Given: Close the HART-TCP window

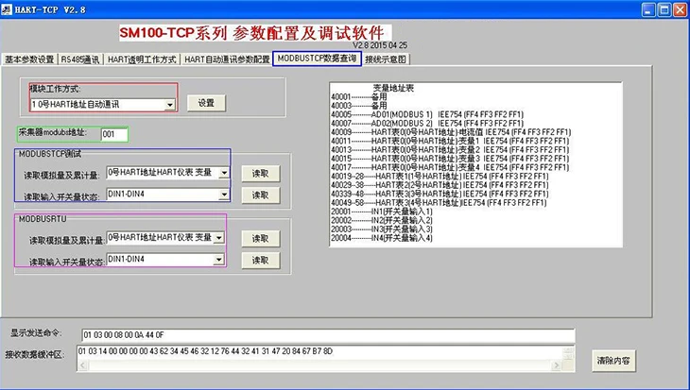Looking at the screenshot, I should click(680, 9).
